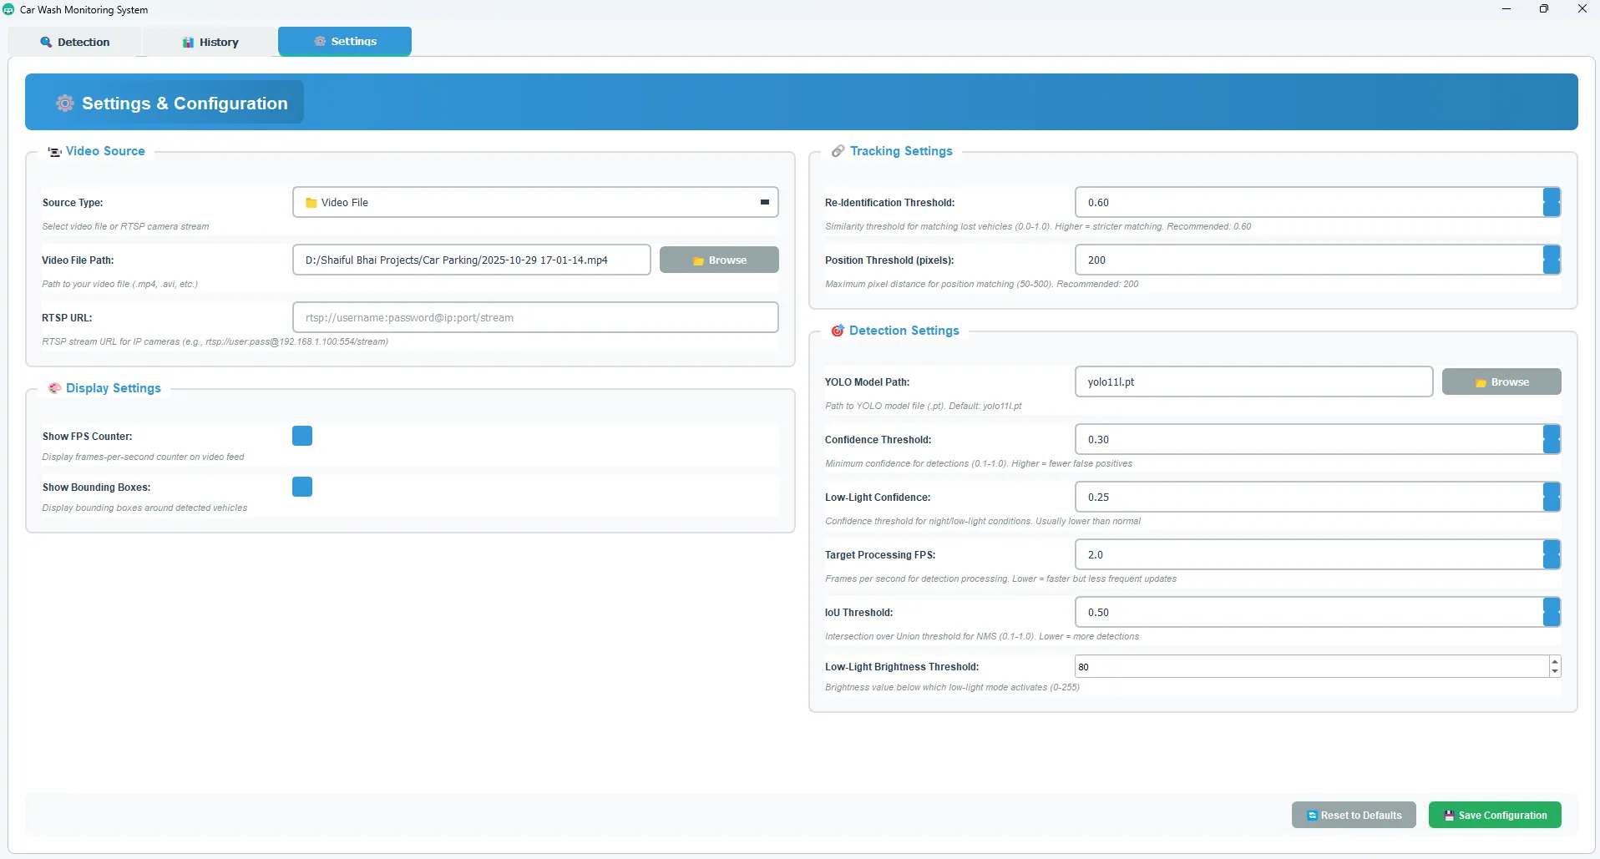This screenshot has height=859, width=1600.
Task: Adjust the Re-Identification Threshold spinner
Action: pos(1552,202)
